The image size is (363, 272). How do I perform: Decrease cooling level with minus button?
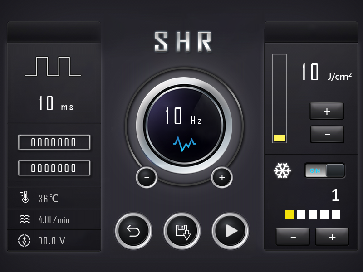(x=293, y=237)
